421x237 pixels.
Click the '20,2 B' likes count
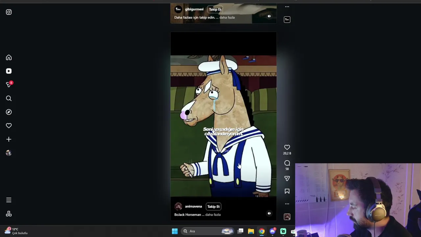287,153
